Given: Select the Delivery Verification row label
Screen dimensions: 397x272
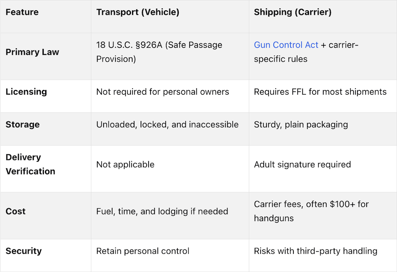Looking at the screenshot, I should pyautogui.click(x=30, y=164).
